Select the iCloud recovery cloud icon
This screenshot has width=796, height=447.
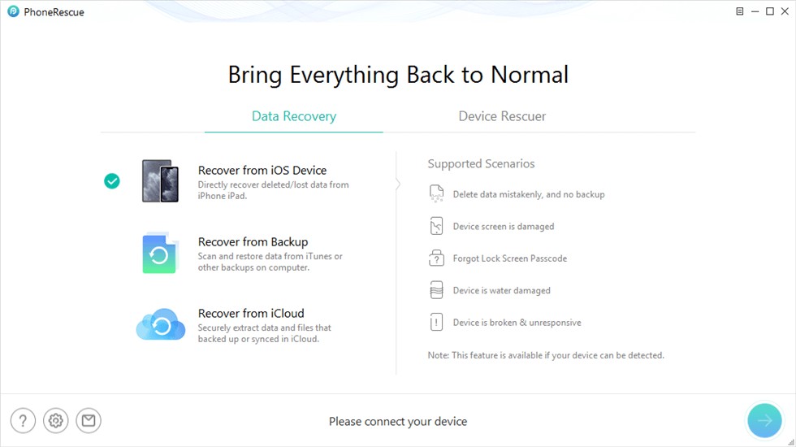click(161, 325)
